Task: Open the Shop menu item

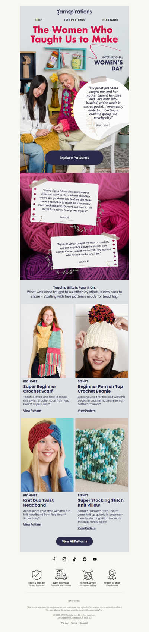Action: [x=38, y=20]
